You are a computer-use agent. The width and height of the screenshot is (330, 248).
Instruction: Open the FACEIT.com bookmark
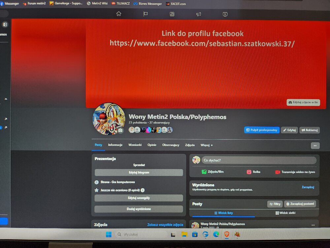coord(176,4)
